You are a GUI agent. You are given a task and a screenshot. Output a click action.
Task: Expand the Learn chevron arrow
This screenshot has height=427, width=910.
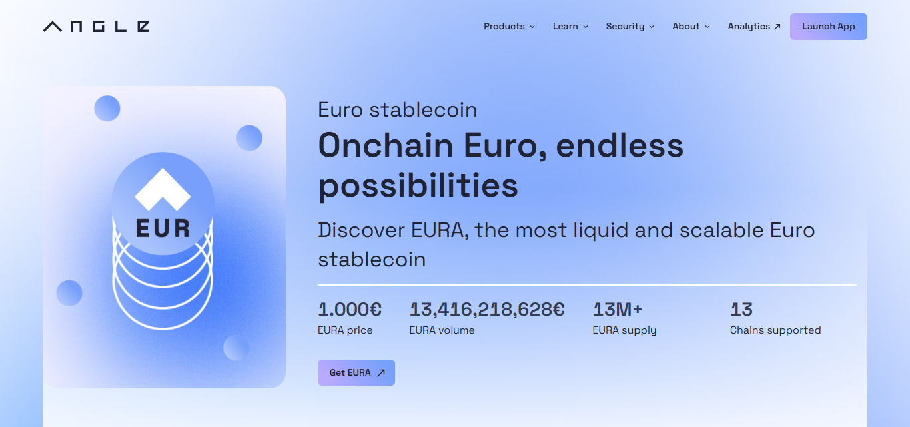pos(586,27)
